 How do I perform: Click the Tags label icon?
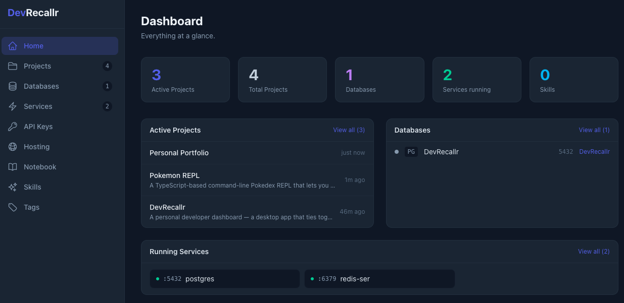[x=12, y=207]
